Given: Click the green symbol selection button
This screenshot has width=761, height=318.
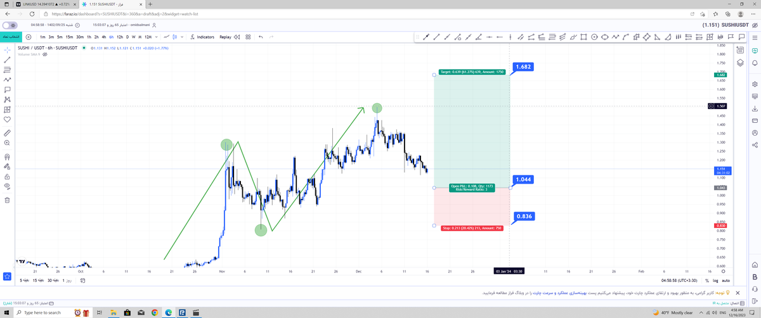Looking at the screenshot, I should coord(10,37).
